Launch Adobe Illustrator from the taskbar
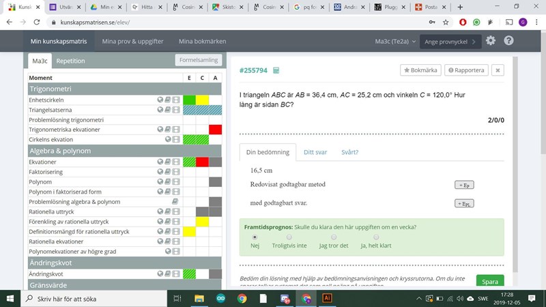 [x=326, y=298]
